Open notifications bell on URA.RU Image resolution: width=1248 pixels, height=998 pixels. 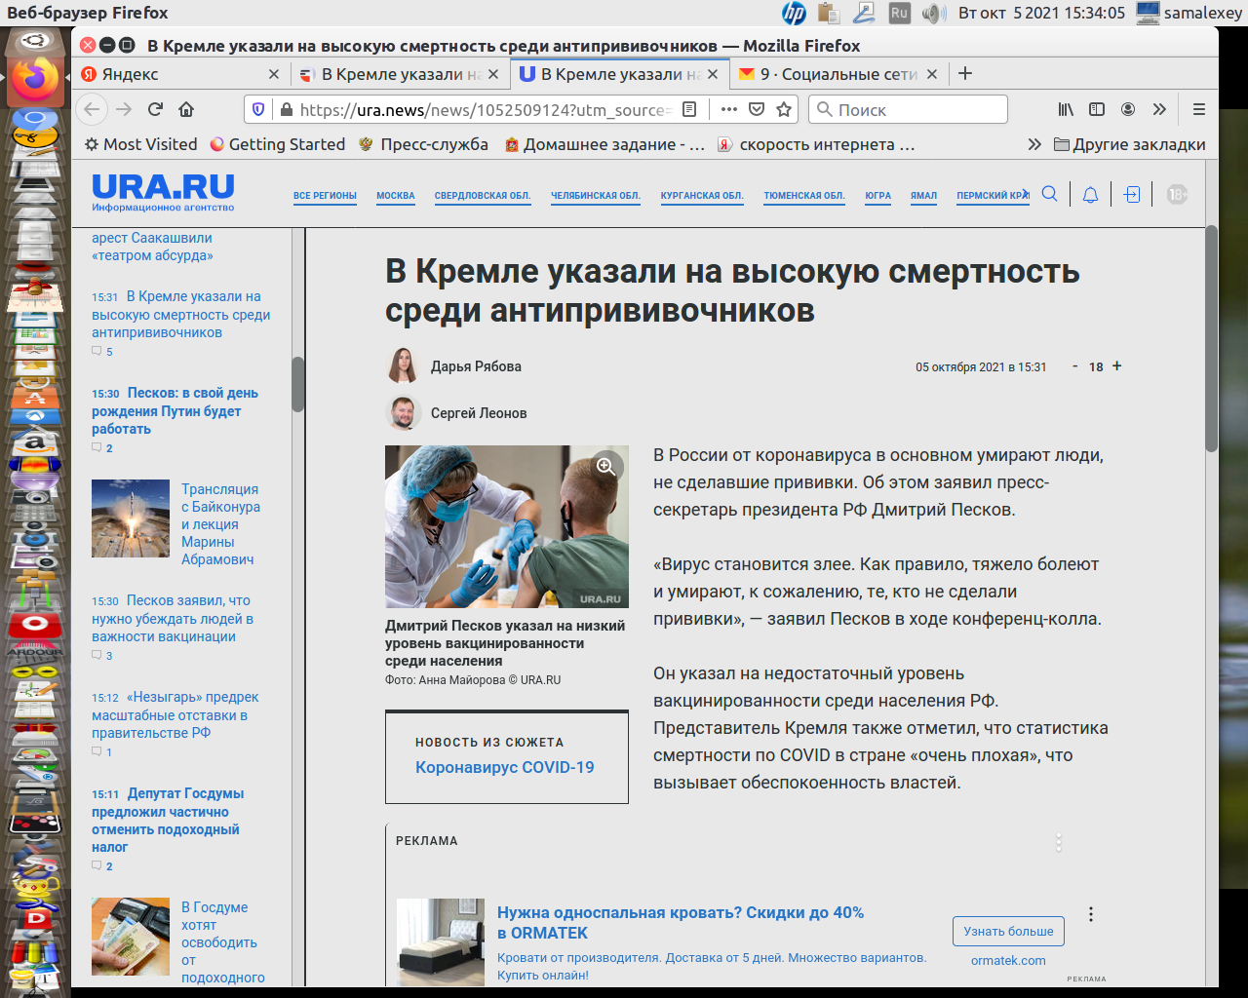[x=1090, y=195]
